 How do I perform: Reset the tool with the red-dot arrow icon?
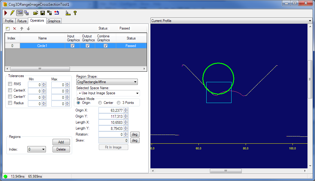point(57,13)
